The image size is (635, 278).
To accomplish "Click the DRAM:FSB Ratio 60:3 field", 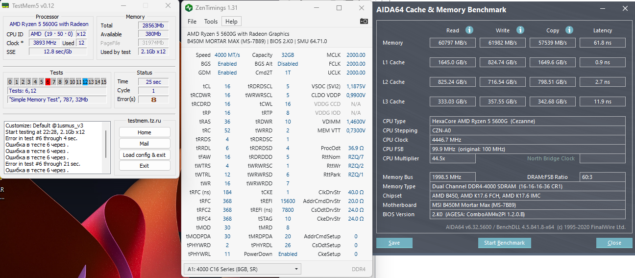I will click(602, 177).
